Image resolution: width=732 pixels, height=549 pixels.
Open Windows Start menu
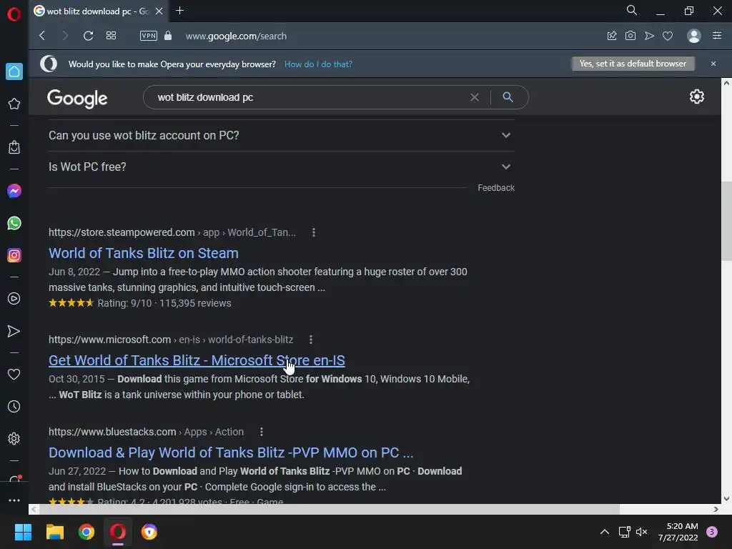(x=23, y=532)
